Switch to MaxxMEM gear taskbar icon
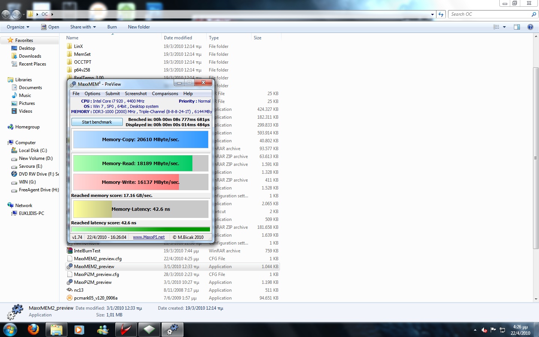Image resolution: width=539 pixels, height=337 pixels. [172, 330]
